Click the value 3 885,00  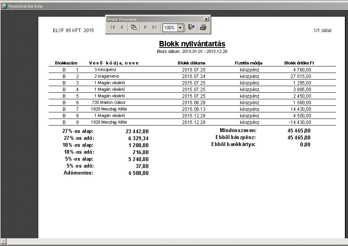(302, 89)
